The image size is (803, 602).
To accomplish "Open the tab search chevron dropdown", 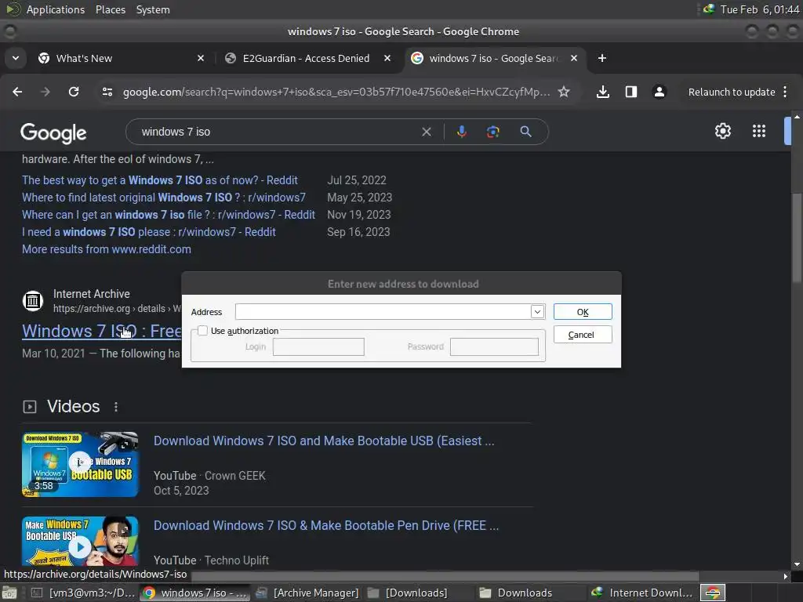I will [x=16, y=58].
